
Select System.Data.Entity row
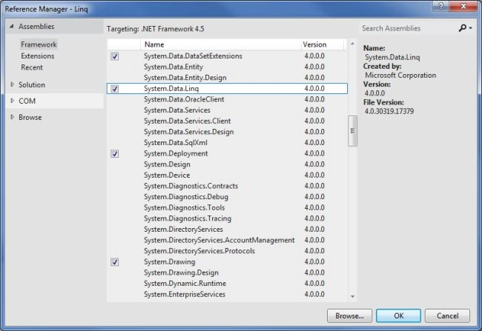(x=227, y=67)
